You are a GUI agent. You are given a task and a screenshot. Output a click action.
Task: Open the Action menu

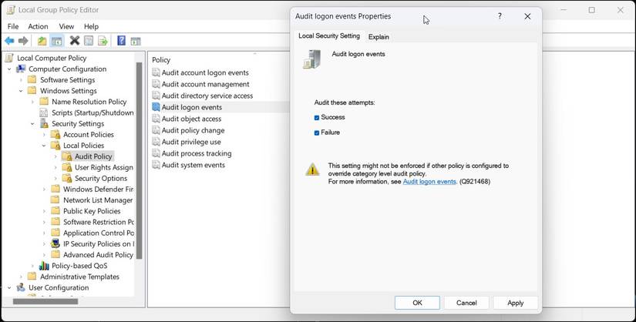(38, 26)
